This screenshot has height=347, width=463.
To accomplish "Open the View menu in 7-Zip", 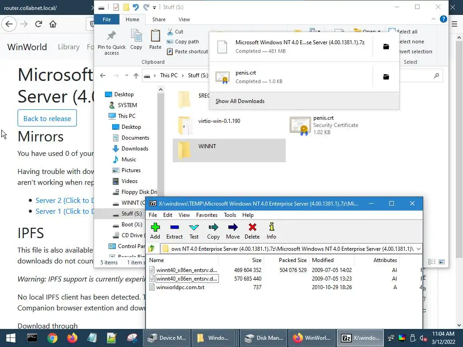I will 184,215.
